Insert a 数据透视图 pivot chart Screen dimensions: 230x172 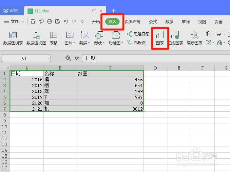coord(36,38)
